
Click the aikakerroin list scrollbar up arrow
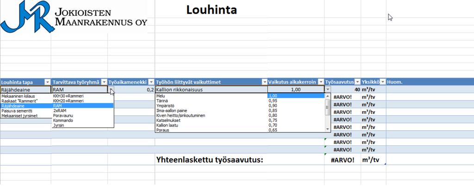point(327,96)
